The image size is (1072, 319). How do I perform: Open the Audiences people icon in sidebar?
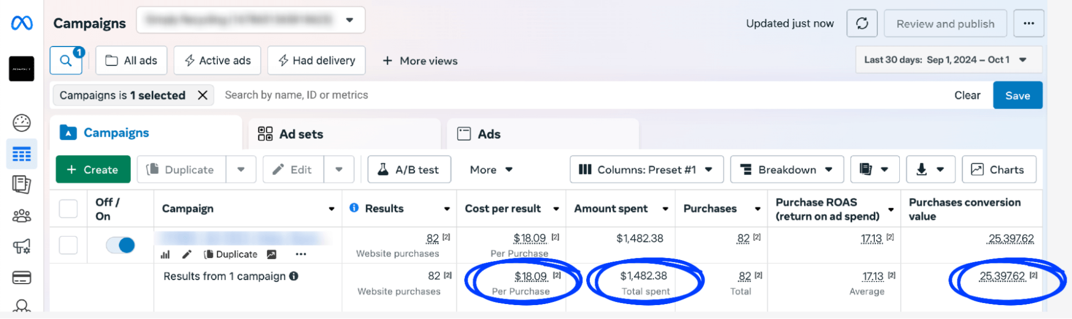tap(21, 216)
